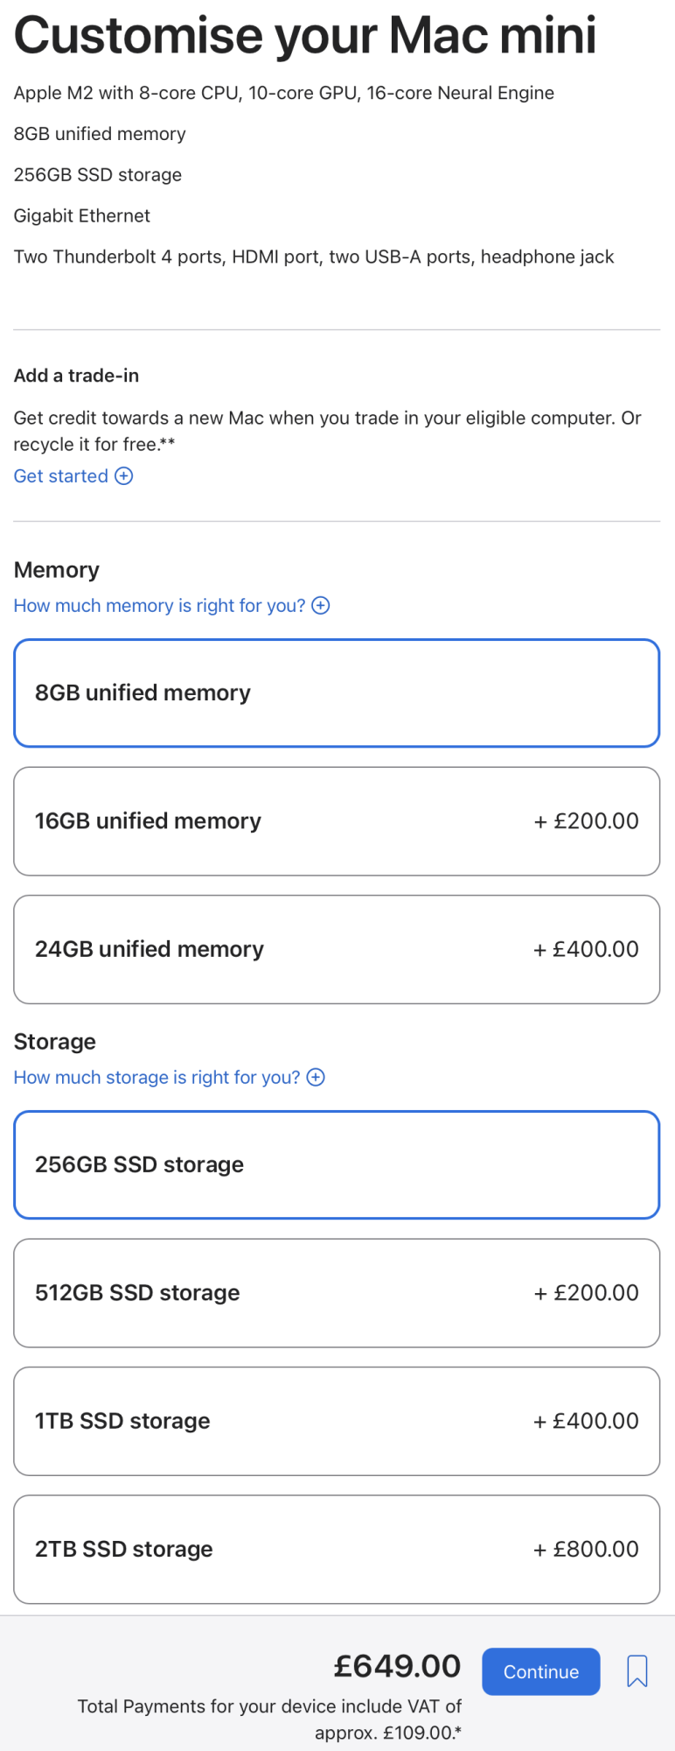Image resolution: width=675 pixels, height=1751 pixels.
Task: Click plus icon next to storage help
Action: coord(316,1078)
